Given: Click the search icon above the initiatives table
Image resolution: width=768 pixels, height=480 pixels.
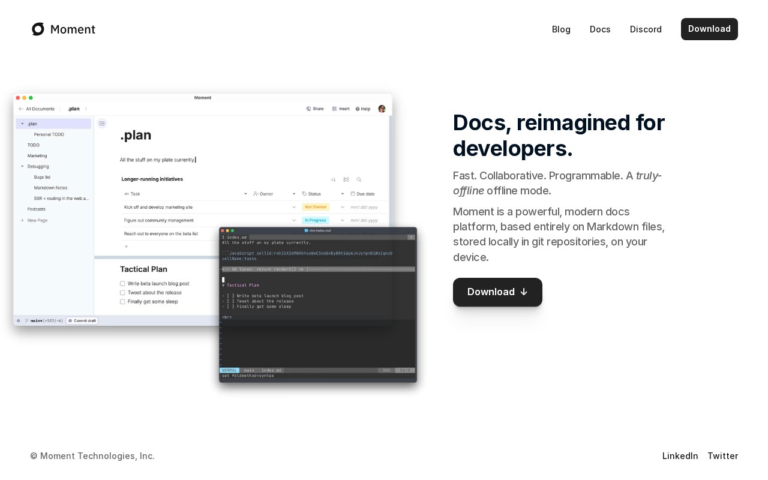Looking at the screenshot, I should click(x=359, y=179).
